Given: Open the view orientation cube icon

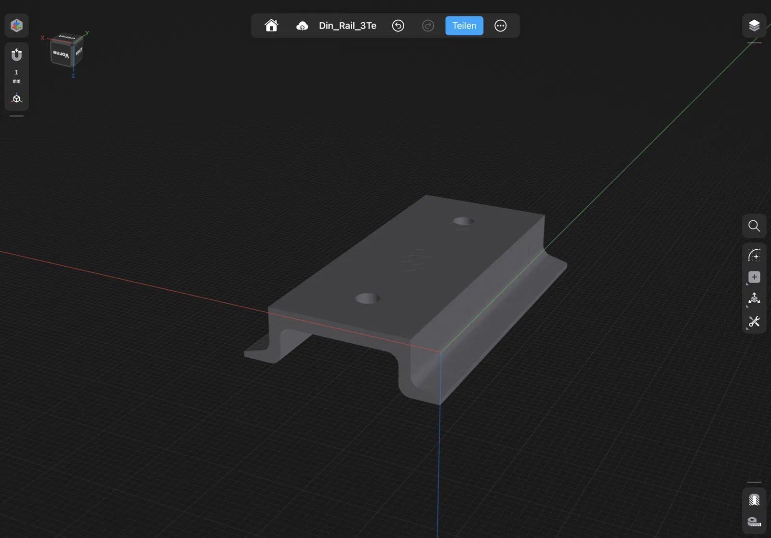Looking at the screenshot, I should 16,98.
